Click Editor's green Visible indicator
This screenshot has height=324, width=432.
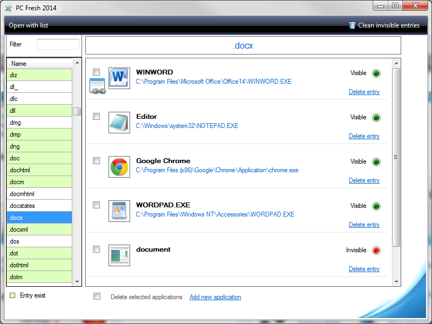(x=376, y=118)
